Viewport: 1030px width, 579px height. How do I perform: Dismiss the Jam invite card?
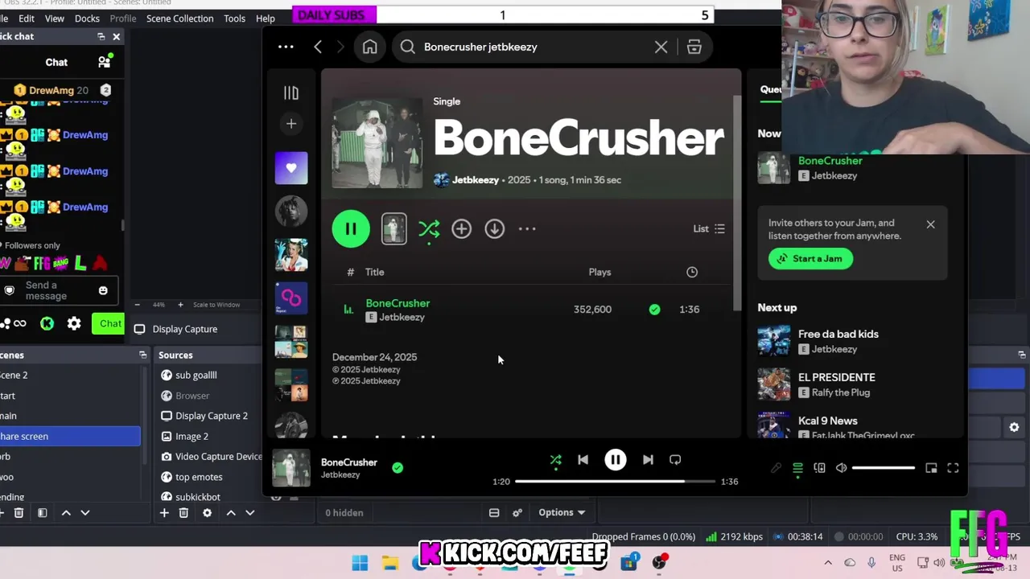(930, 224)
